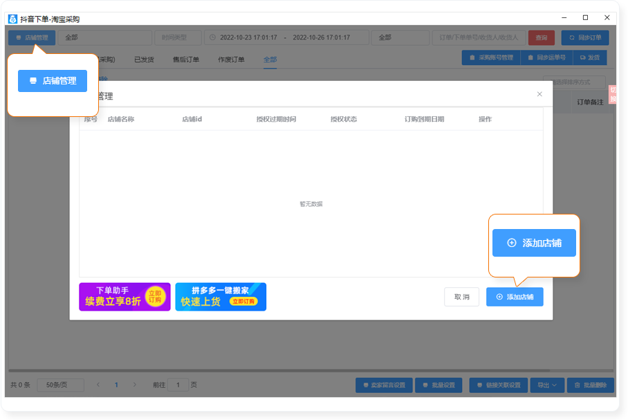Image resolution: width=628 pixels, height=420 pixels.
Task: Click the 店铺管理 button in the top toolbar
Action: [x=32, y=37]
